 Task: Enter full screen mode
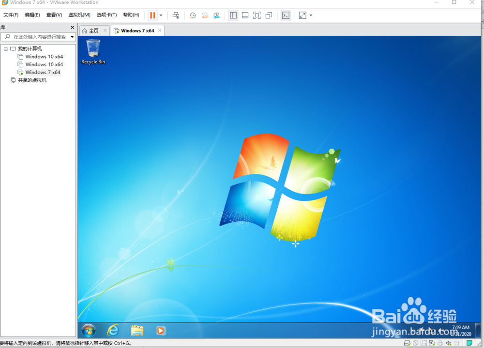(x=257, y=15)
